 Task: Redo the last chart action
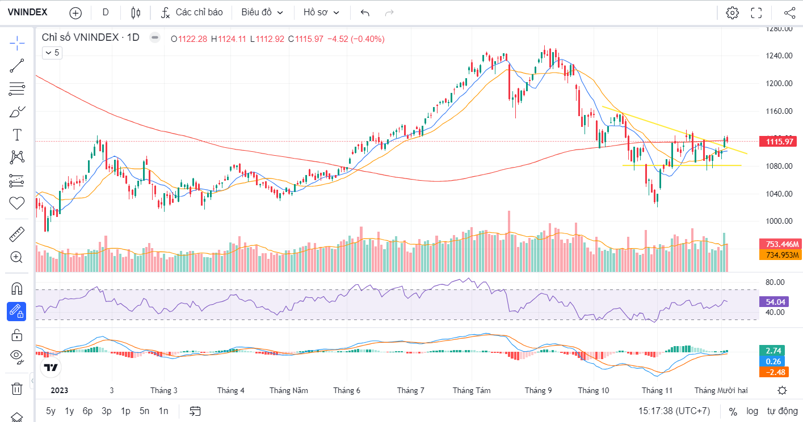(389, 12)
